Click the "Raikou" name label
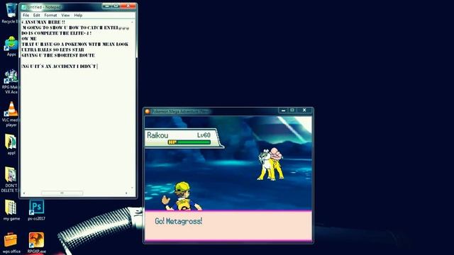 point(157,135)
